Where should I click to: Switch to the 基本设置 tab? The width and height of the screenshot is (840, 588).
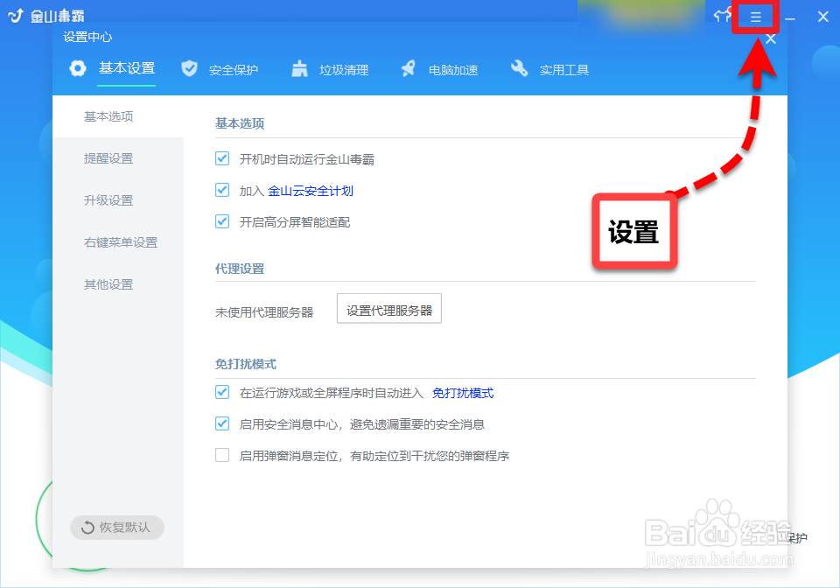(x=127, y=68)
